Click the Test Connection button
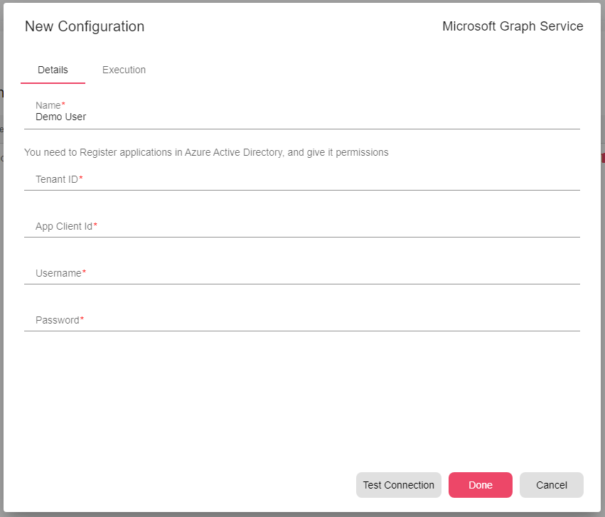This screenshot has width=605, height=517. 398,485
